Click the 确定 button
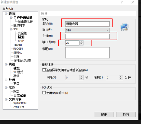Screen dimensions: 141x124 pyautogui.click(x=104, y=115)
